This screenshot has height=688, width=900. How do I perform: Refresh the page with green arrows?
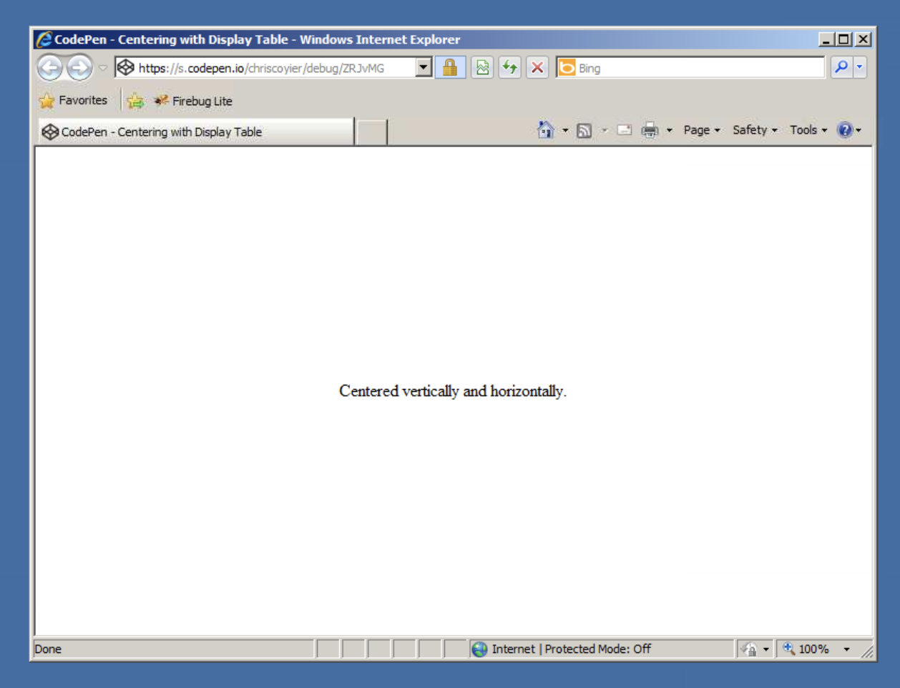(509, 68)
